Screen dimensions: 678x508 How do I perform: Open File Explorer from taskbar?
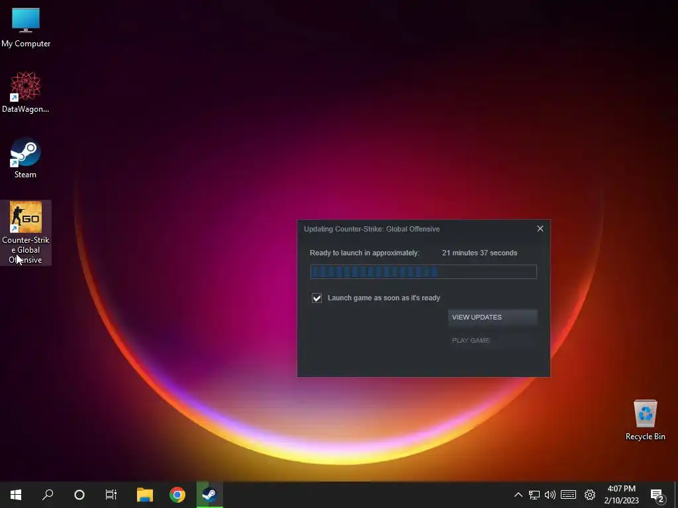coord(145,495)
